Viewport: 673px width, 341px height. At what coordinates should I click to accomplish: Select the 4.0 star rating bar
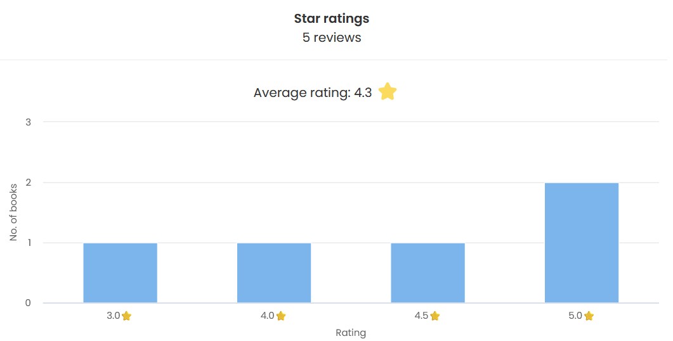click(x=274, y=273)
